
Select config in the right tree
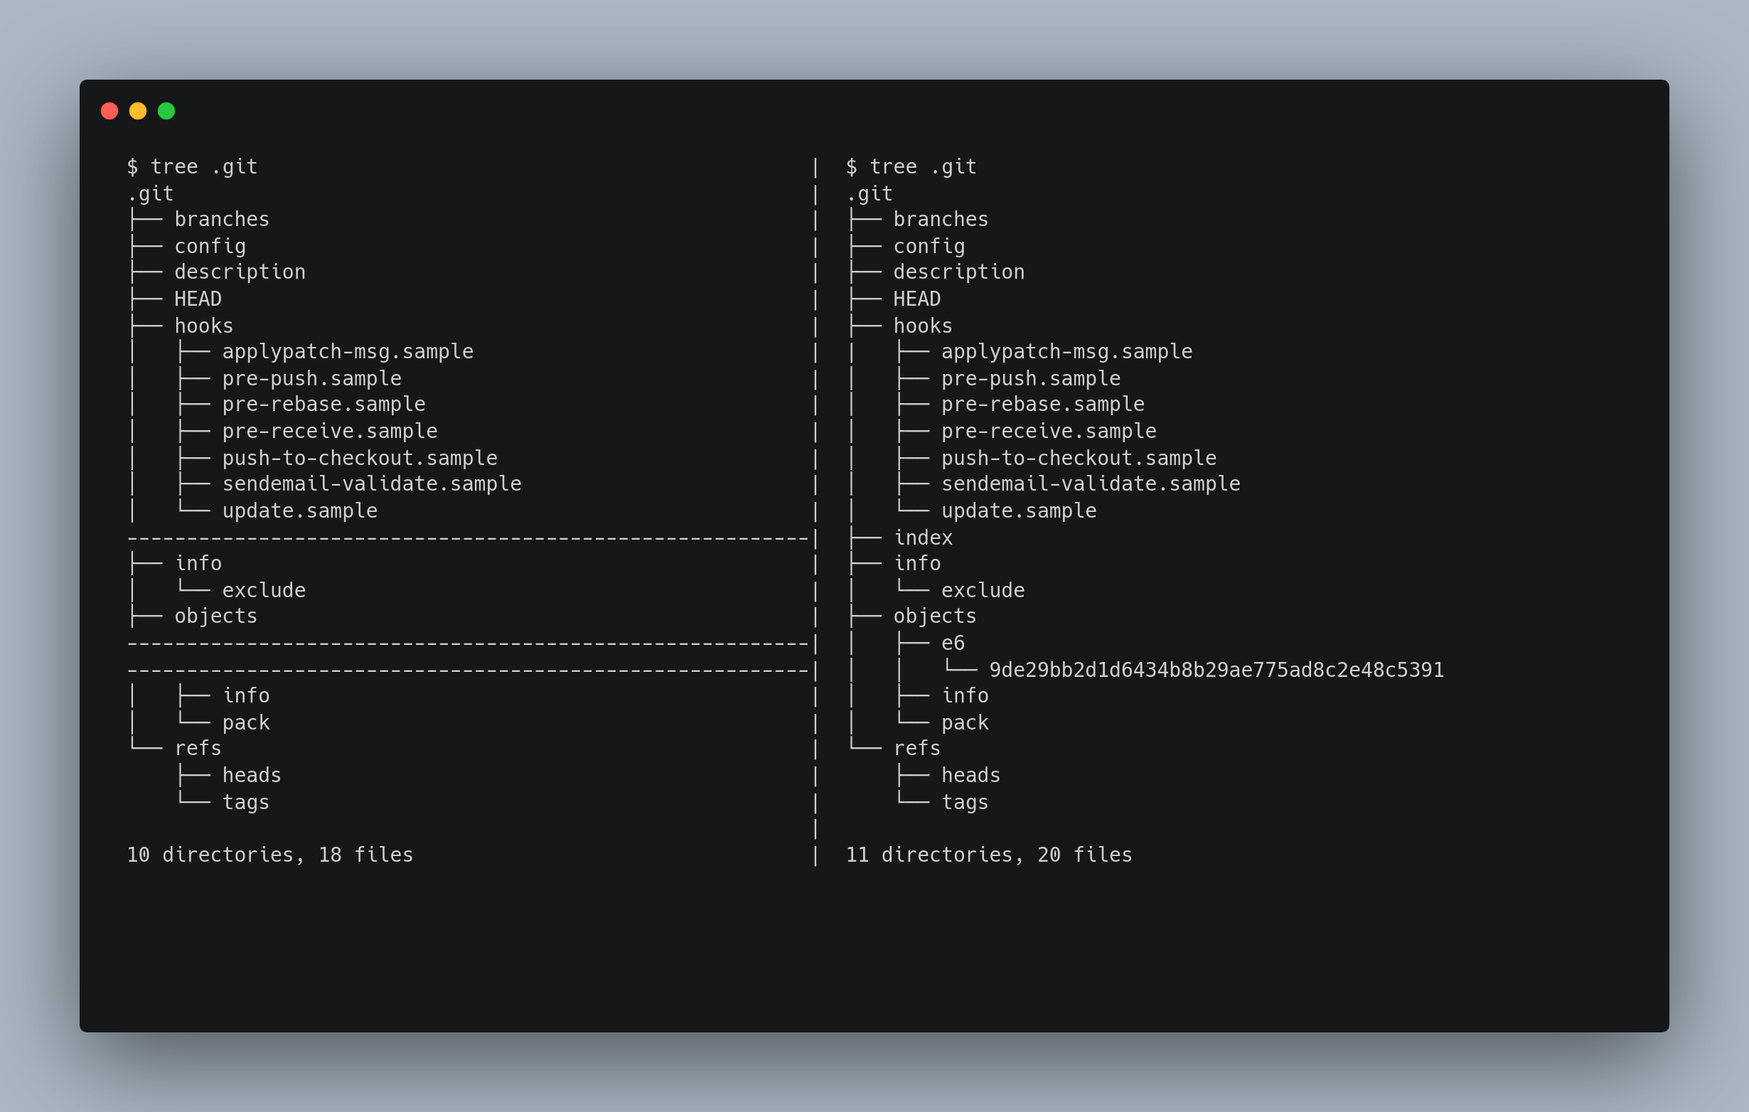929,246
